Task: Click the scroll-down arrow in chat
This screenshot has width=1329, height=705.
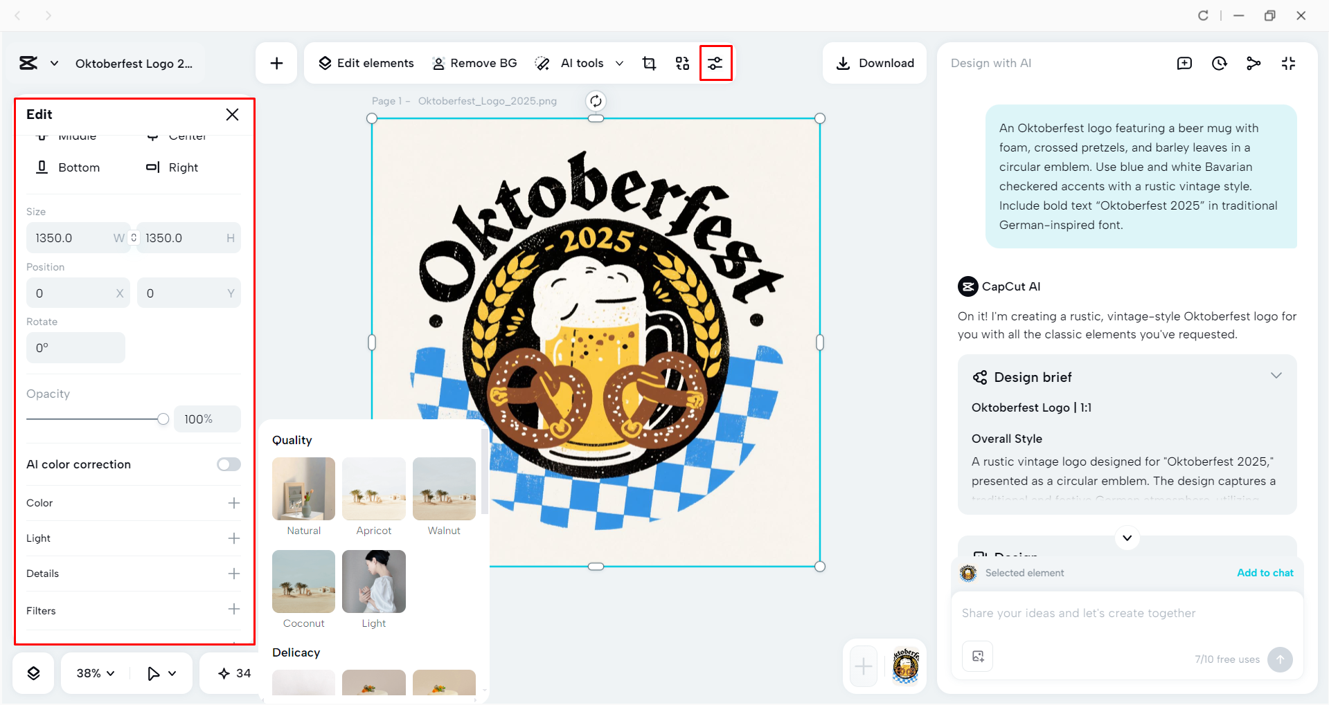Action: (1127, 538)
